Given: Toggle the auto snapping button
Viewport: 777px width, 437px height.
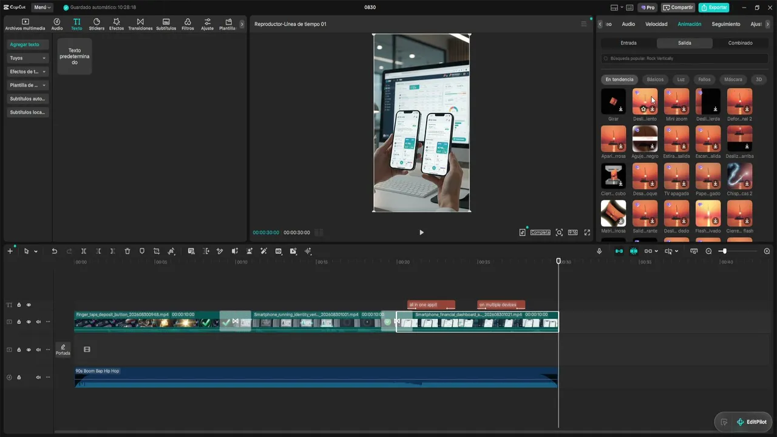Looking at the screenshot, I should pyautogui.click(x=633, y=251).
